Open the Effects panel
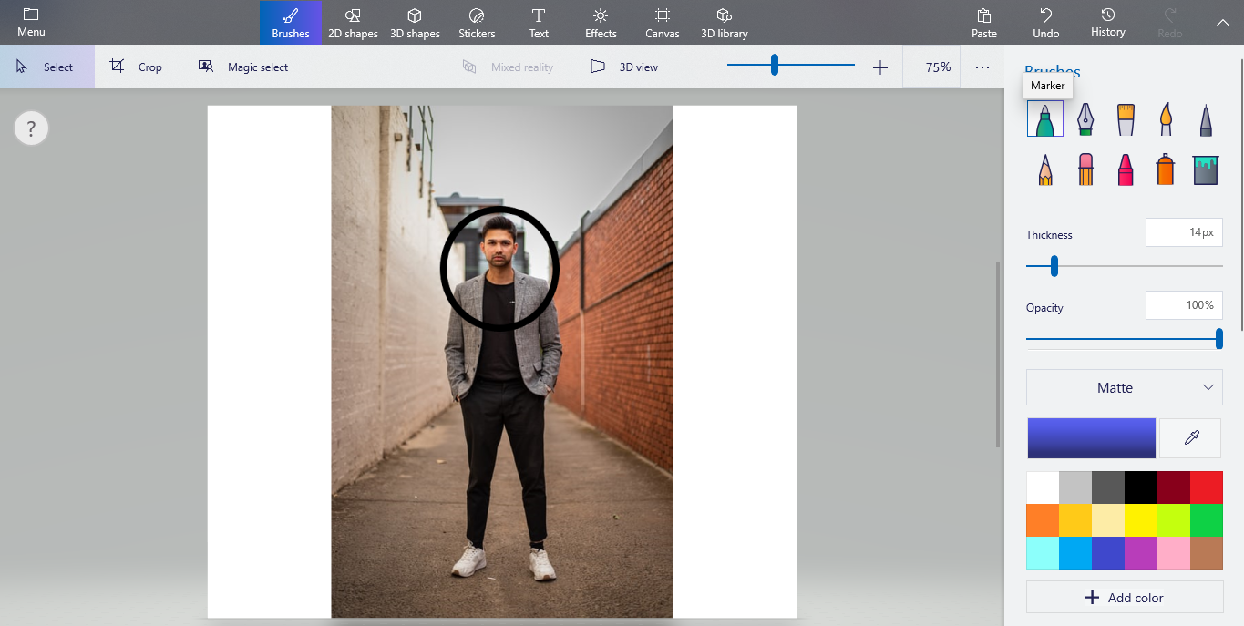Viewport: 1244px width, 626px height. click(600, 23)
